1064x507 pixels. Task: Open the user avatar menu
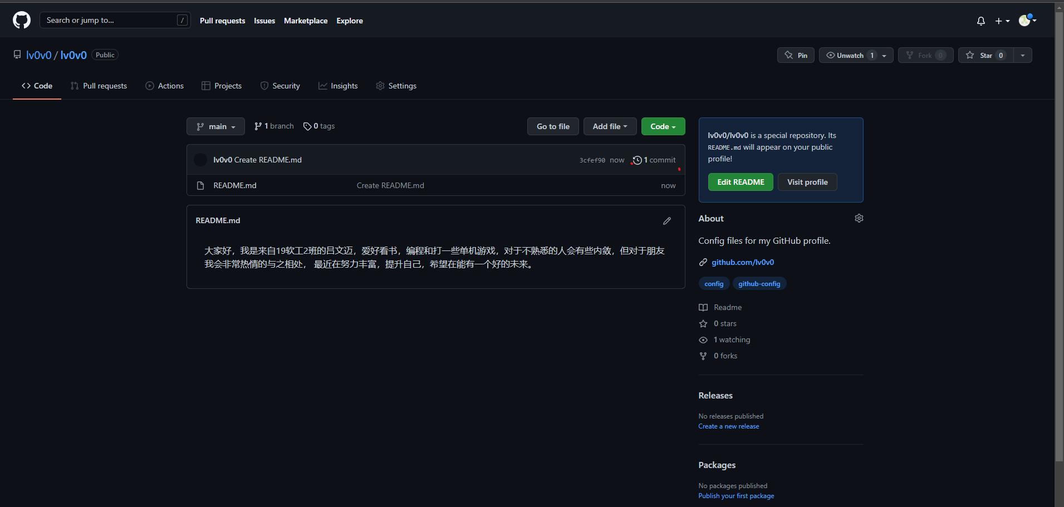(x=1027, y=21)
